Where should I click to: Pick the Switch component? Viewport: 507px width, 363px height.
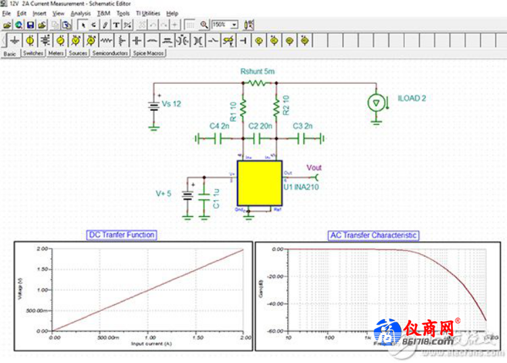(213, 41)
